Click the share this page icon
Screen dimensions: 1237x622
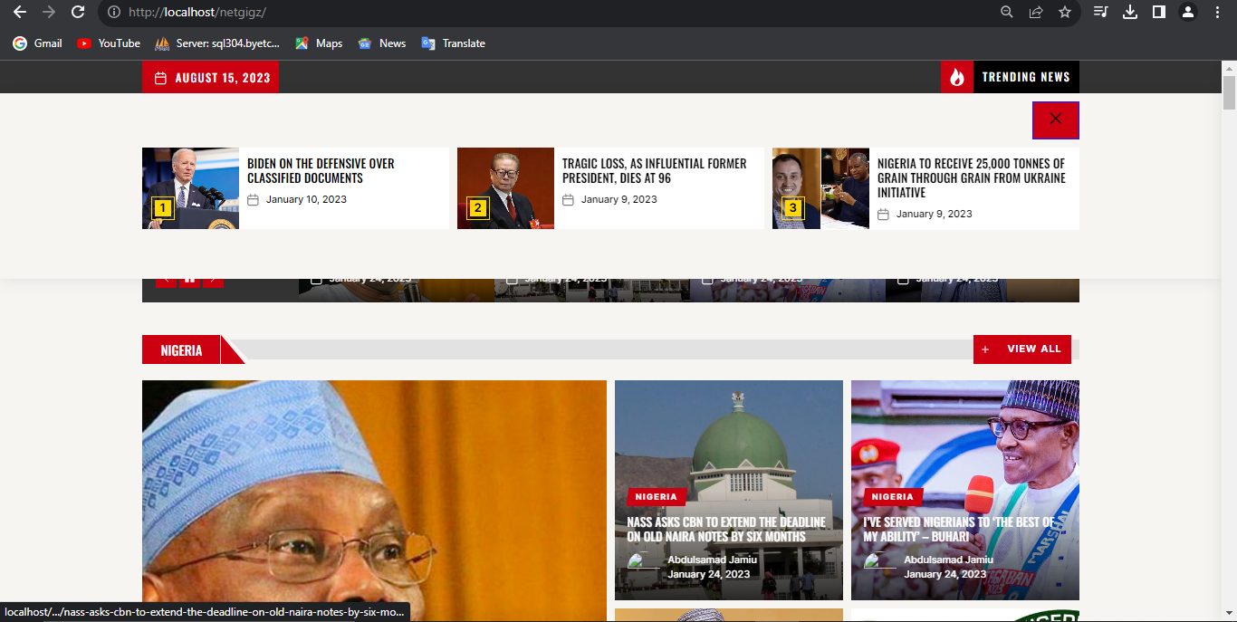(x=1036, y=12)
